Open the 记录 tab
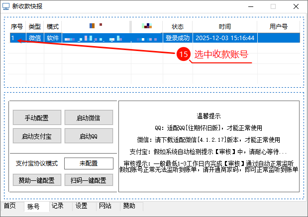The height and width of the screenshot is (217, 308). [x=57, y=206]
